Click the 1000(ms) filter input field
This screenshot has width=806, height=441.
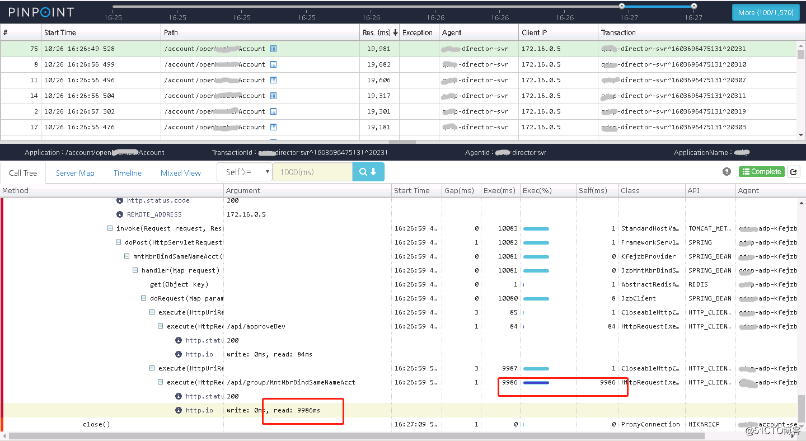(x=312, y=172)
